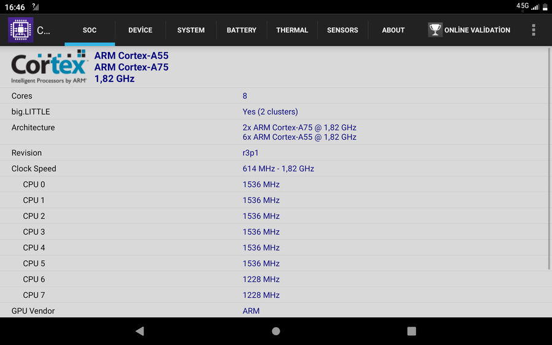Go to the SENSORS tab
Screen dimensions: 552x345
pyautogui.click(x=342, y=30)
